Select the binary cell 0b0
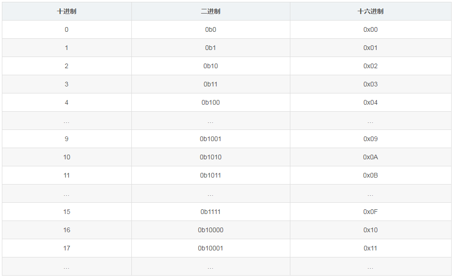Viewport: 454px width, 278px height. pyautogui.click(x=210, y=29)
